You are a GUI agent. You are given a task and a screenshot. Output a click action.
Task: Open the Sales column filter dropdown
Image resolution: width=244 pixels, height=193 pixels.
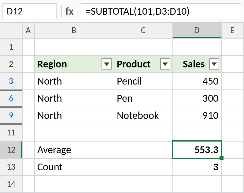[214, 64]
